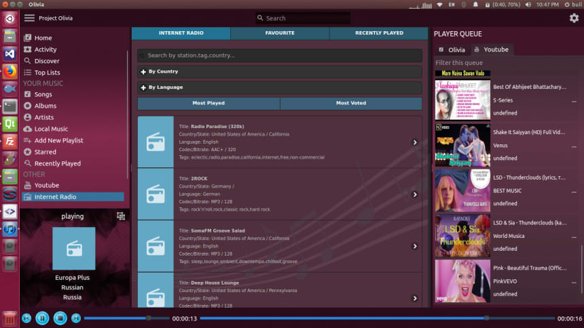Open options for LSD & Sia Thunderclouds karaoke
The width and height of the screenshot is (584, 328).
tap(574, 237)
